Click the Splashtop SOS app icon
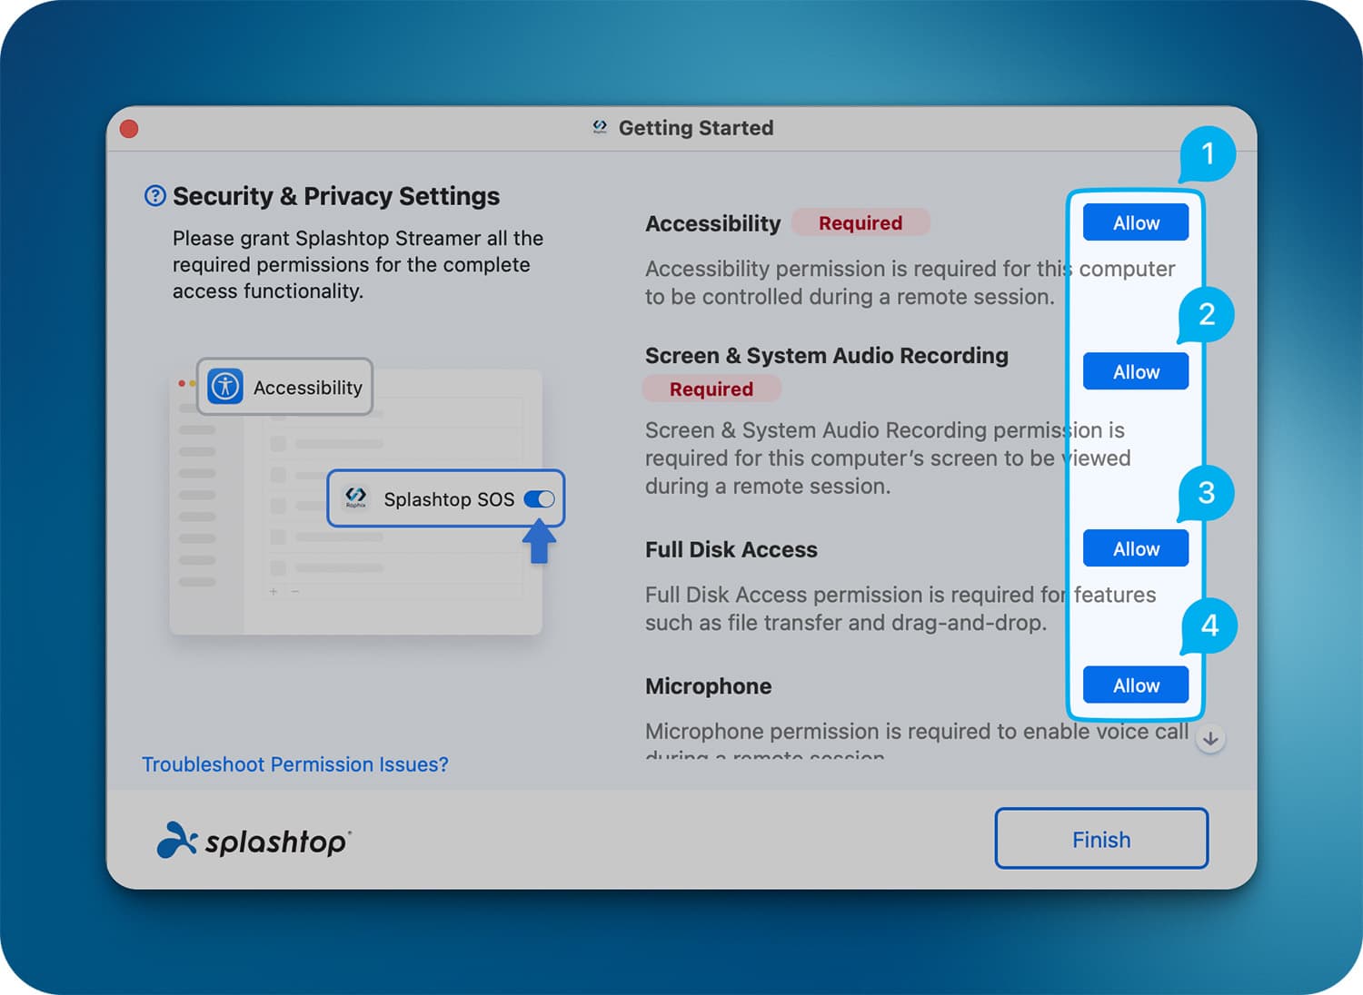 (355, 497)
